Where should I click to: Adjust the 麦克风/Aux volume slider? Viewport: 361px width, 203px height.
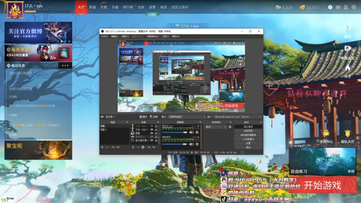click(x=175, y=132)
